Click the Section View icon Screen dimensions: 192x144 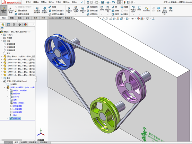pyautogui.click(x=114, y=19)
